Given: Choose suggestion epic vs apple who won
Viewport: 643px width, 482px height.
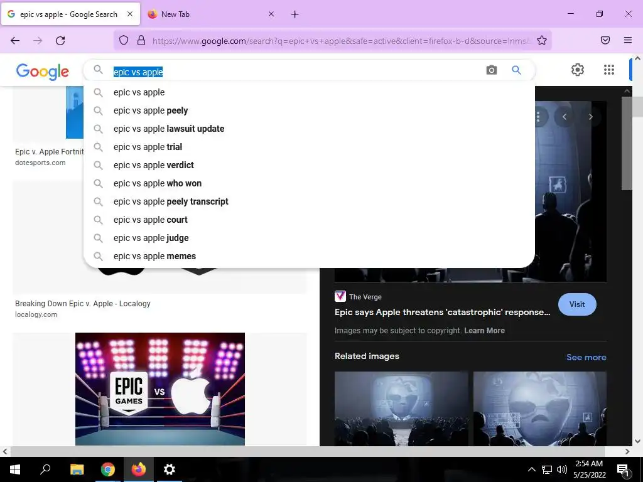Looking at the screenshot, I should (309, 183).
